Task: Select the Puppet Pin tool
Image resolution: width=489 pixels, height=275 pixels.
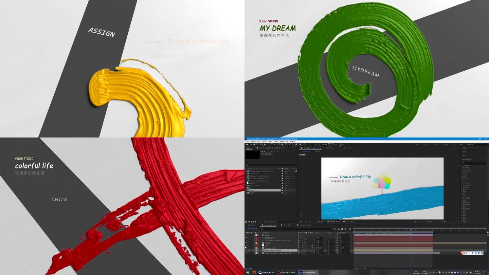Action: coord(304,144)
